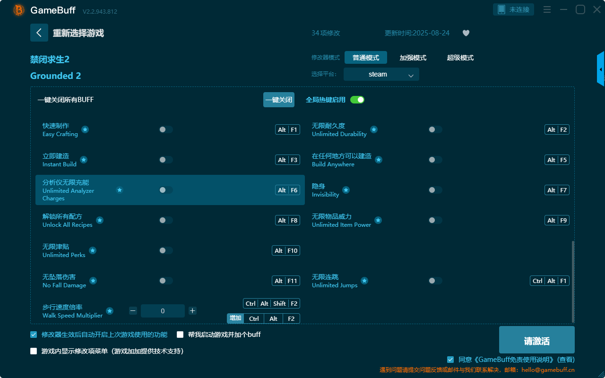The image size is (605, 378).
Task: Click the Alt F9 hotkey for Item Power
Action: 557,220
